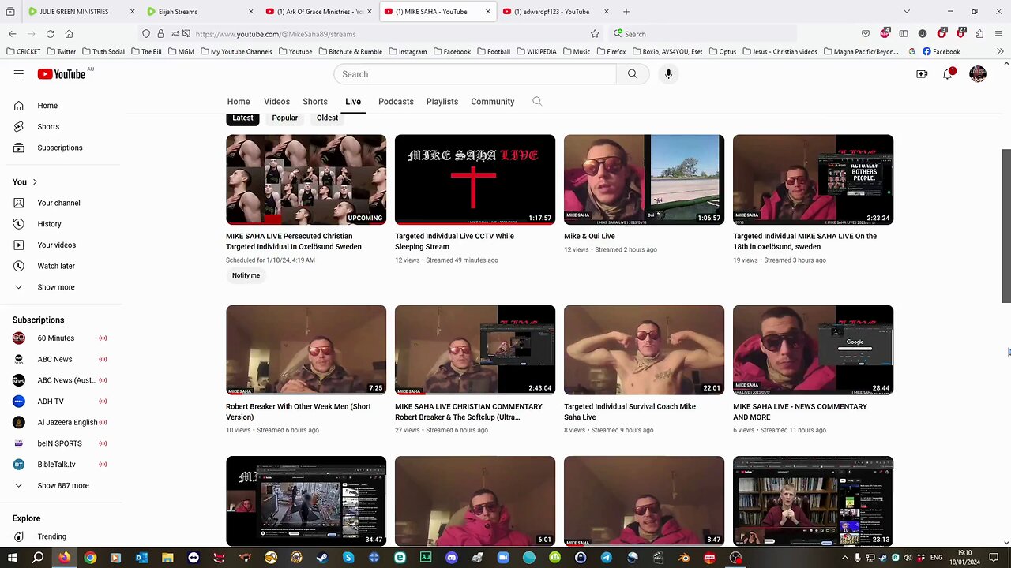Open a new browser tab

[x=626, y=12]
